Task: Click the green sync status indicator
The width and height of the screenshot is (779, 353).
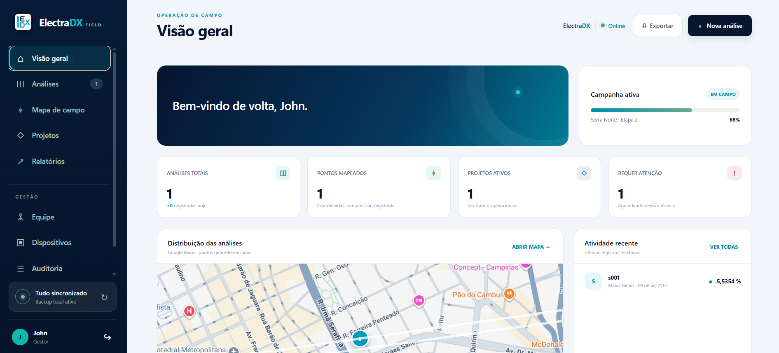Action: [23, 297]
